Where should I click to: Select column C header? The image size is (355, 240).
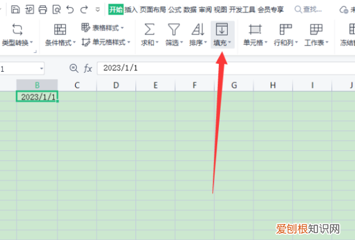tap(77, 85)
